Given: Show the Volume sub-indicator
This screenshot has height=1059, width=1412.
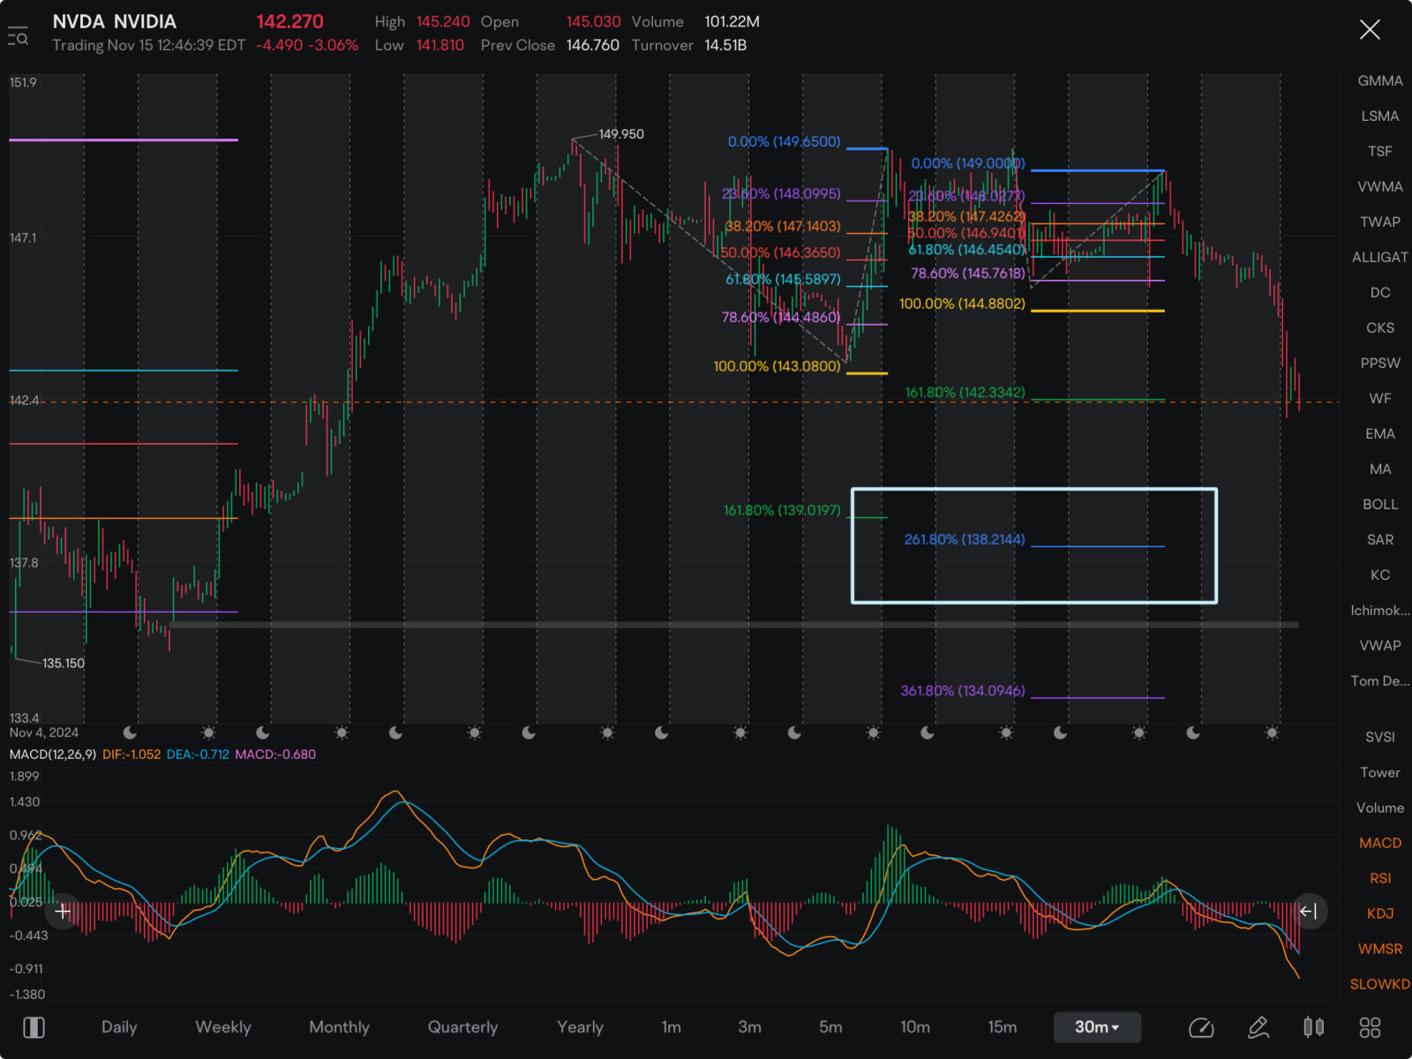Looking at the screenshot, I should click(1379, 807).
